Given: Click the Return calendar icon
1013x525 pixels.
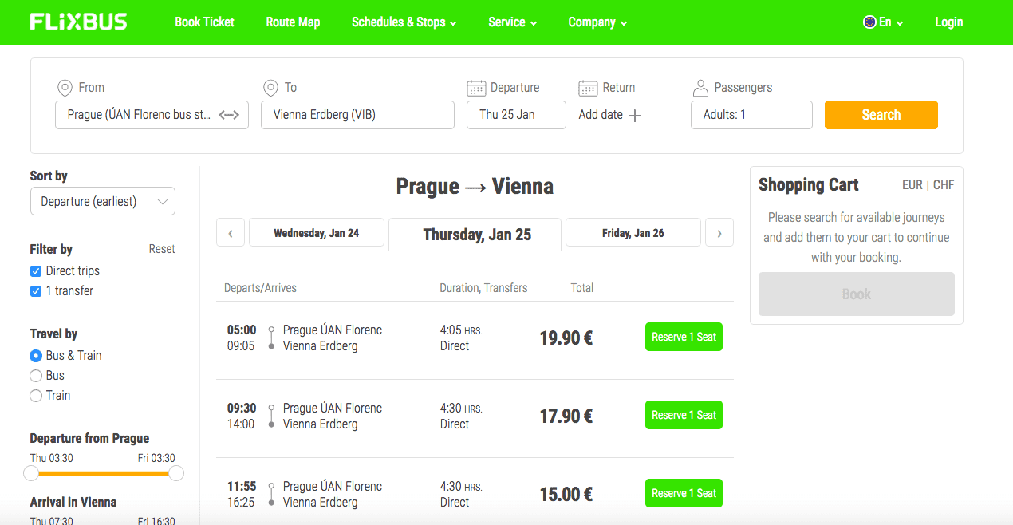Looking at the screenshot, I should point(588,88).
